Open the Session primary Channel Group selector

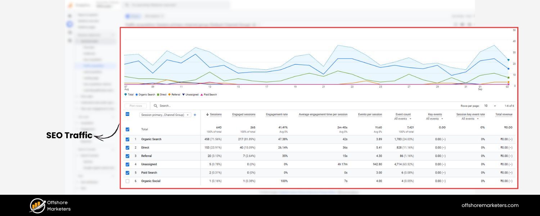166,114
